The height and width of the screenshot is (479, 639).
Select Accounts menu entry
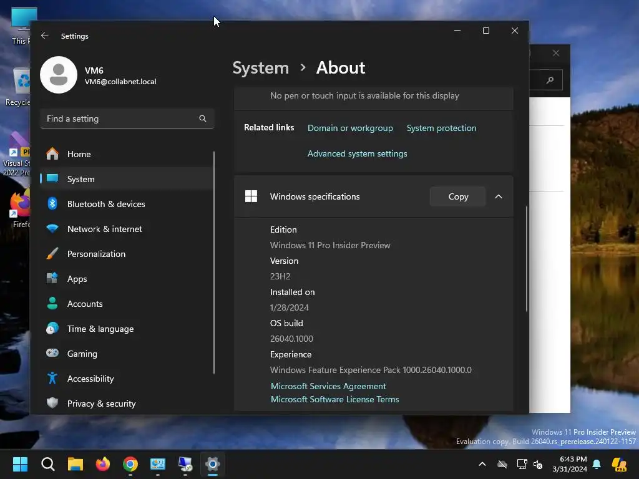coord(127,304)
